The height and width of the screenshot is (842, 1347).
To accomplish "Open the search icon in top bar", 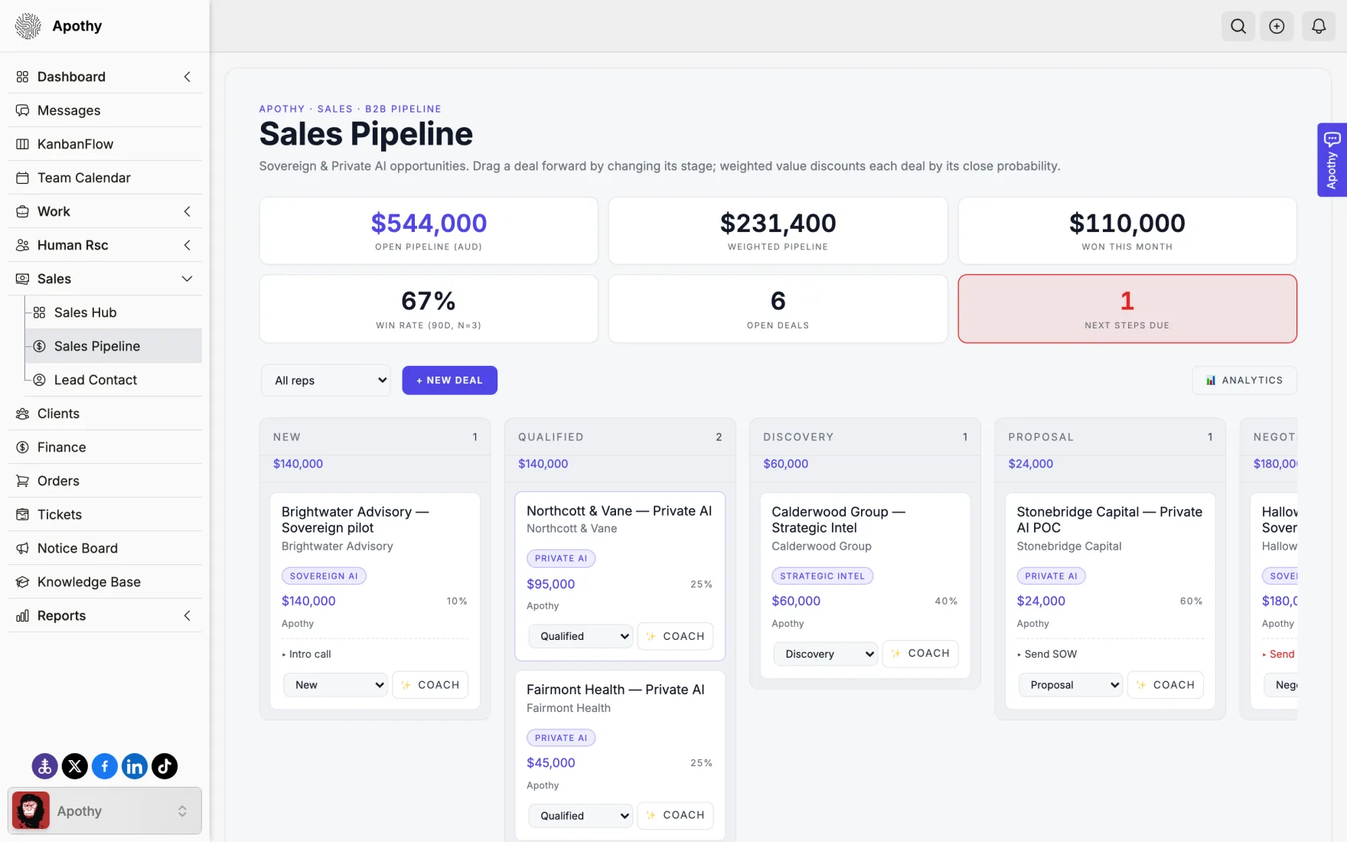I will [x=1238, y=26].
